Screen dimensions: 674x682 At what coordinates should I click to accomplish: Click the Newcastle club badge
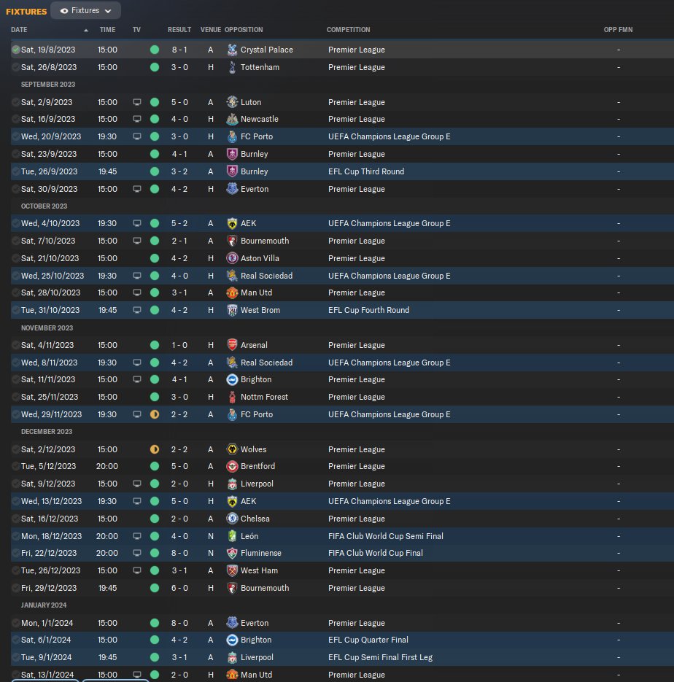tap(232, 119)
